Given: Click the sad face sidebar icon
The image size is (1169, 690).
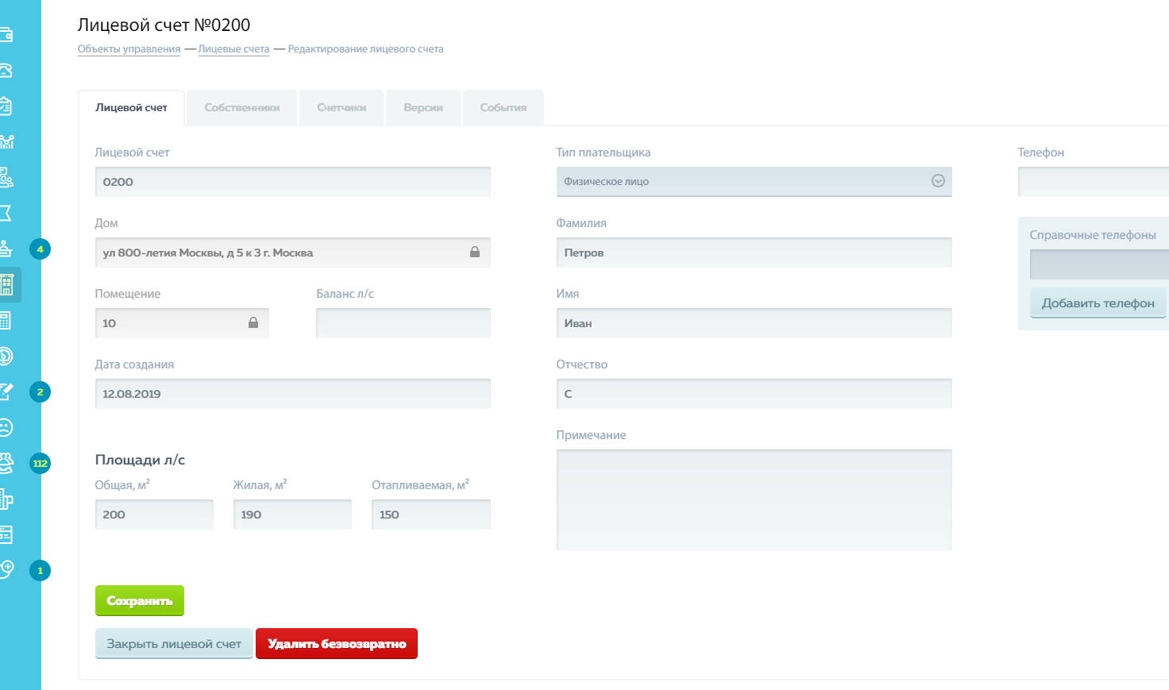Looking at the screenshot, I should click(x=6, y=427).
